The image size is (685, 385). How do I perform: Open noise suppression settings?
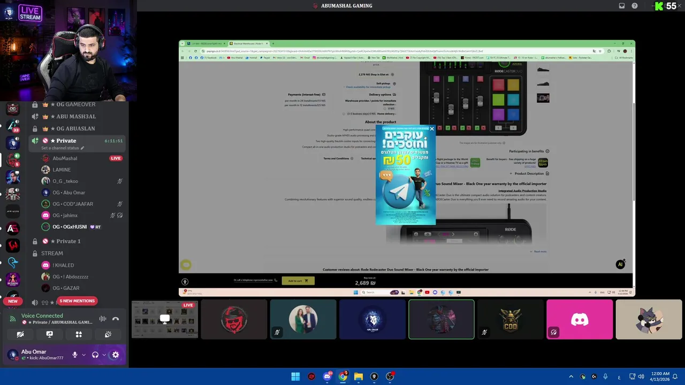click(102, 319)
